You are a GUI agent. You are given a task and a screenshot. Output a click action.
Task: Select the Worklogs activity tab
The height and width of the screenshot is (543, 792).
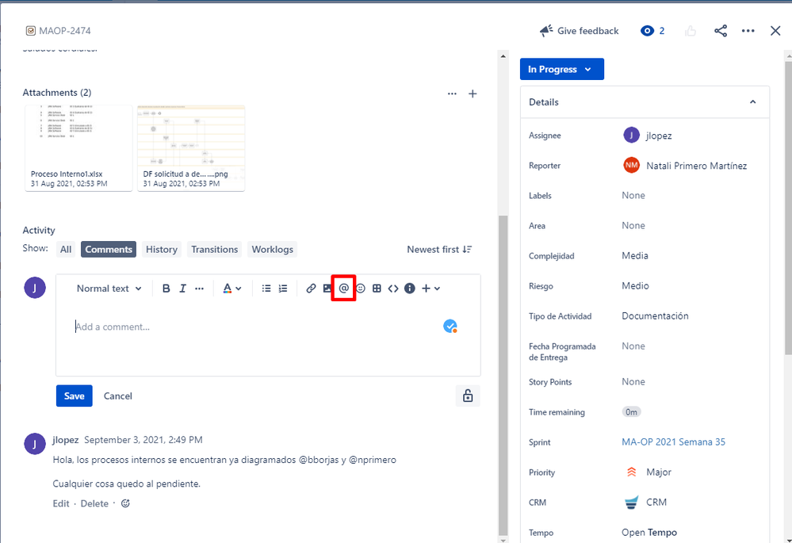click(x=272, y=249)
